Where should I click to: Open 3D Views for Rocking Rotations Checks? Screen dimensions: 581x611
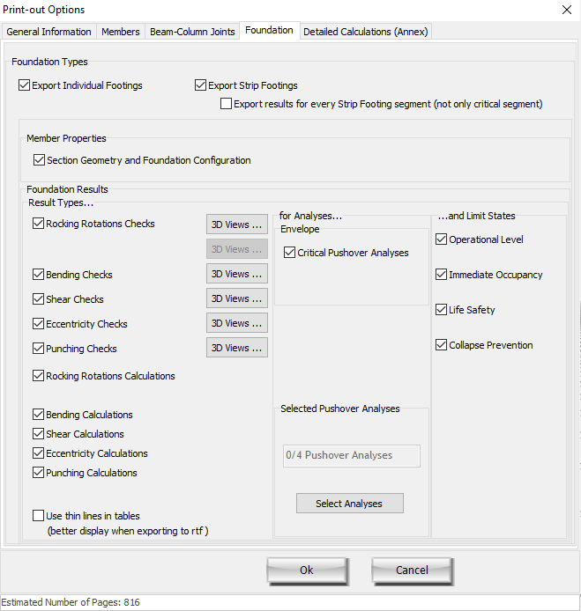(236, 225)
